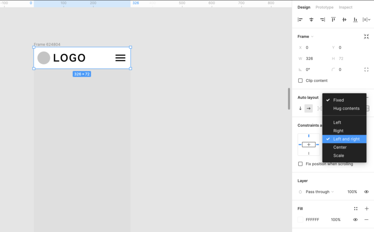
Task: Expand the Frame type dropdown
Action: pyautogui.click(x=306, y=36)
